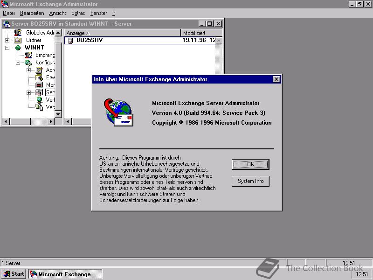Viewport: 373px width, 280px height.
Task: Click Server BO25SRV window title icon
Action: pos(7,24)
